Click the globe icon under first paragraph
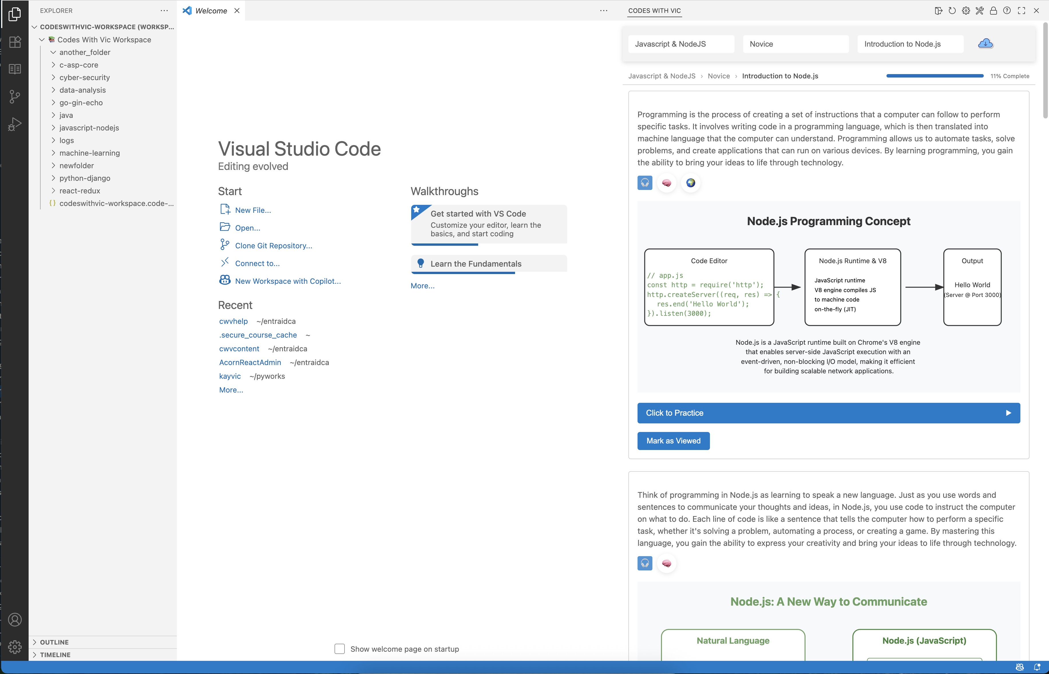This screenshot has width=1049, height=674. tap(690, 183)
